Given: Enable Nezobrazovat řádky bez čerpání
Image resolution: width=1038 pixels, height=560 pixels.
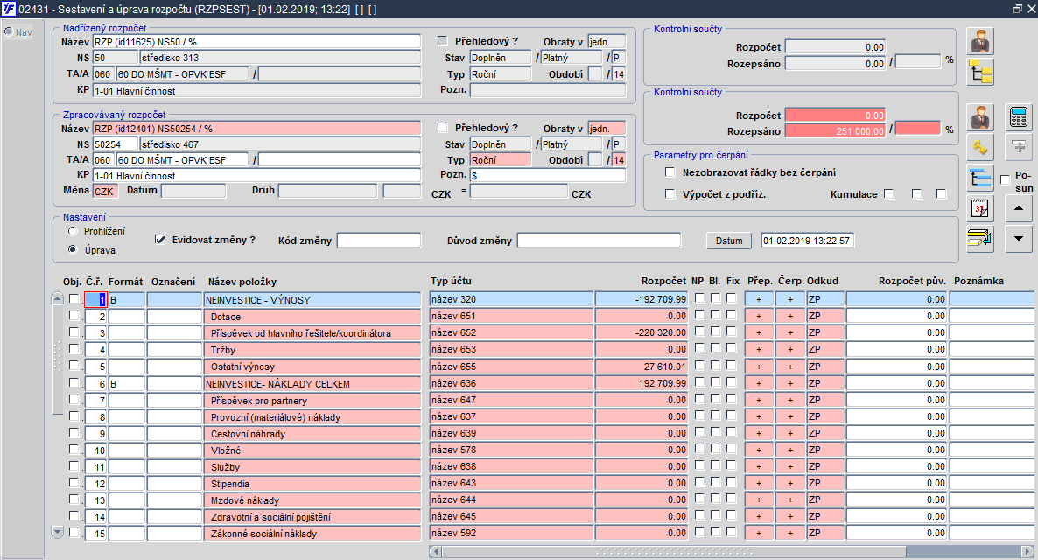Looking at the screenshot, I should click(x=670, y=172).
